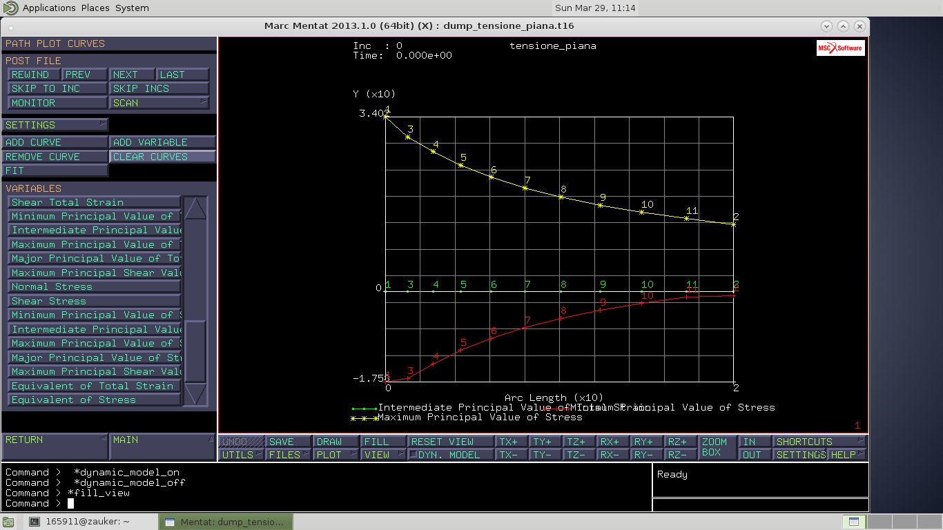Open the Places menu
This screenshot has width=943, height=530.
coord(95,8)
